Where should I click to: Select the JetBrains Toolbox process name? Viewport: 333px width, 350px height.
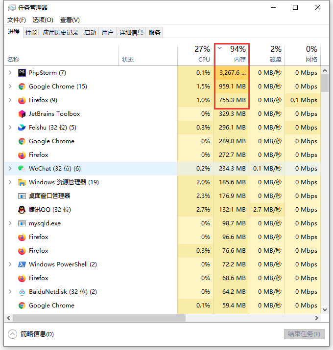pos(54,114)
